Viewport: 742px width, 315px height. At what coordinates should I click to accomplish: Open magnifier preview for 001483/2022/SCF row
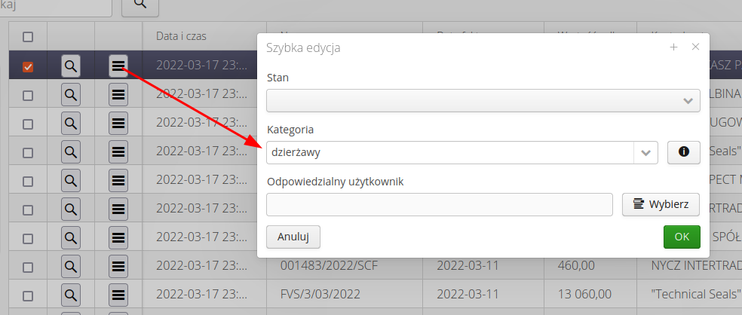pos(71,266)
